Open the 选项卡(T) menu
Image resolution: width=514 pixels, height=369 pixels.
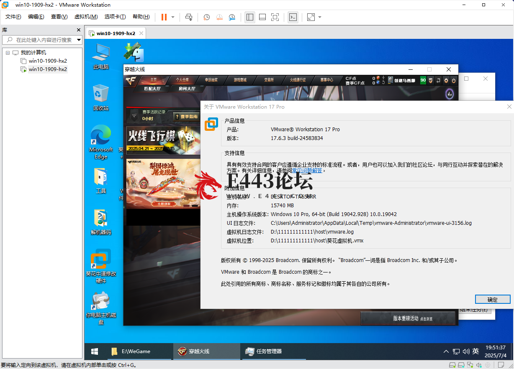coord(115,17)
